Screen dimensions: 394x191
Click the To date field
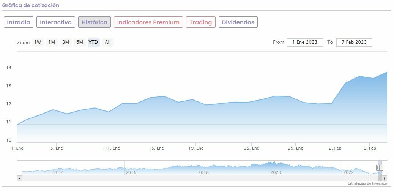354,42
